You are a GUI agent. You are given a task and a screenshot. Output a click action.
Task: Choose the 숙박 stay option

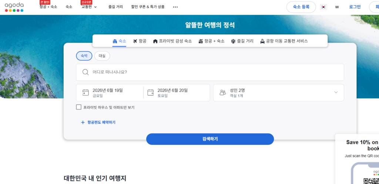(x=84, y=56)
